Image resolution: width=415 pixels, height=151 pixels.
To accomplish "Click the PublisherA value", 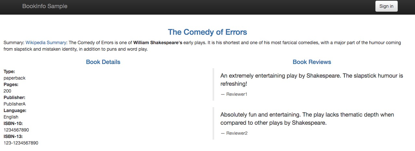I will pyautogui.click(x=15, y=104).
